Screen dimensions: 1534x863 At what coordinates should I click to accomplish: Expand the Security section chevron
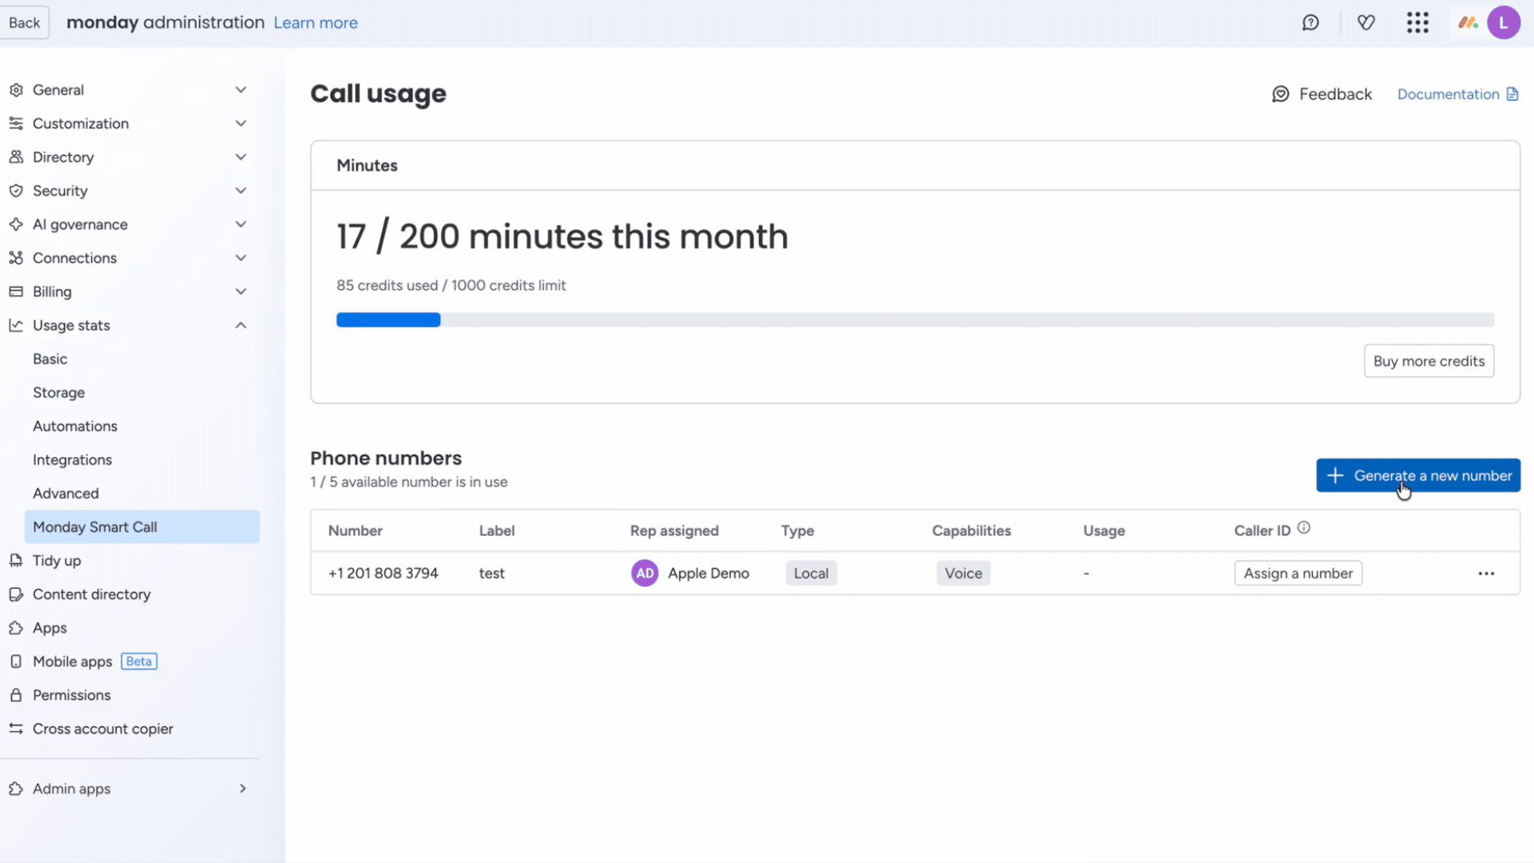[x=240, y=191]
